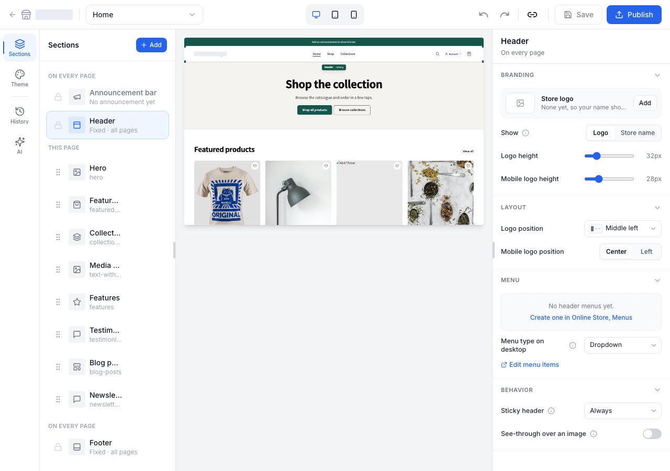Collapse the Branding section
670x471 pixels.
pyautogui.click(x=657, y=75)
